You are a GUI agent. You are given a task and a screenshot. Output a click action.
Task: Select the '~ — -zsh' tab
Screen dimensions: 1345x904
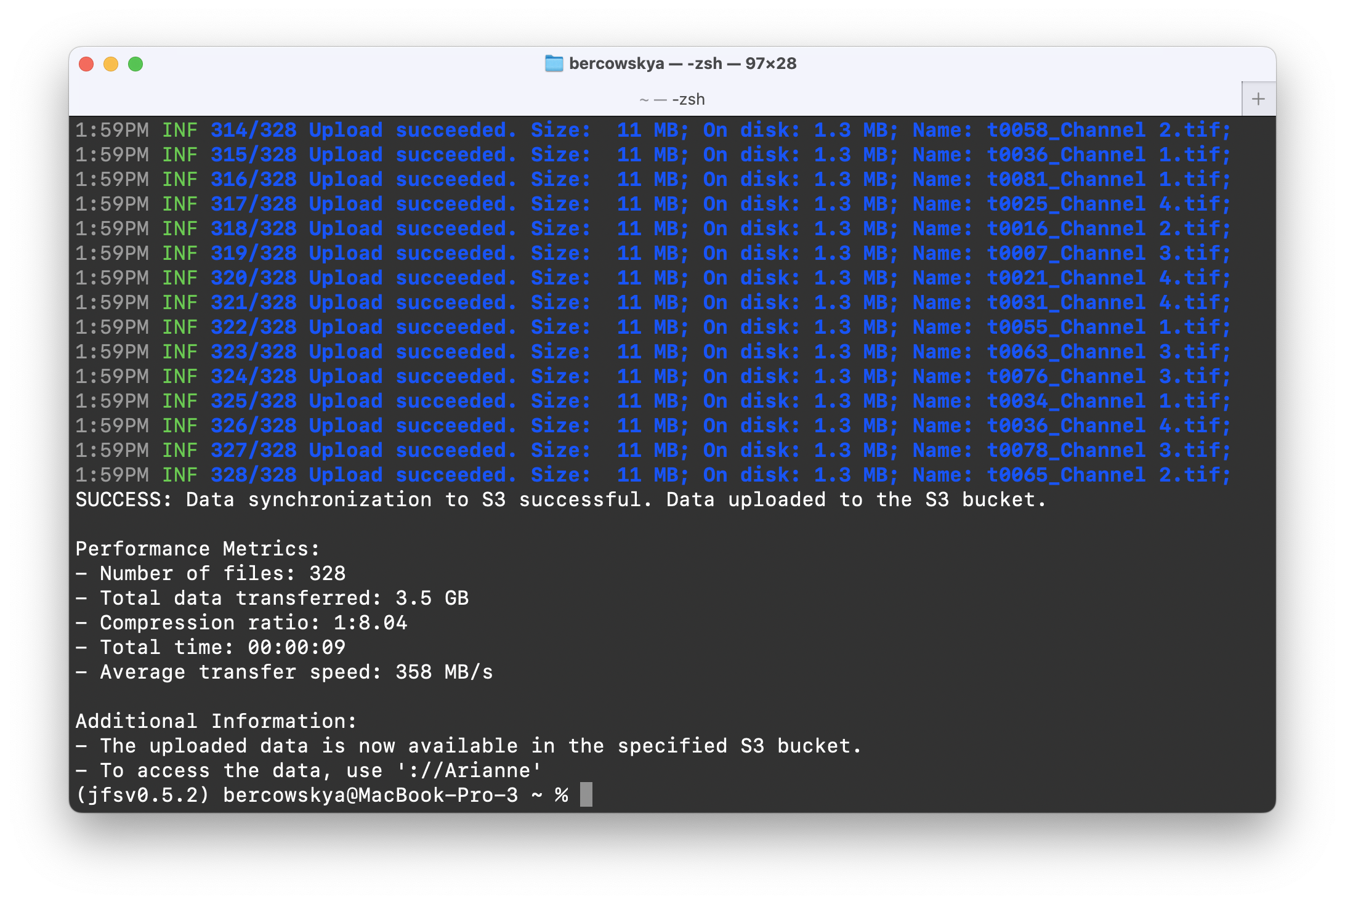point(672,99)
